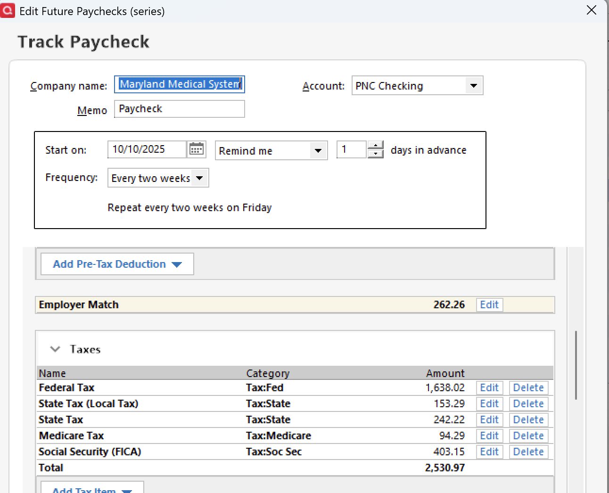
Task: Delete the State Tax (Local Tax) item
Action: [x=528, y=403]
